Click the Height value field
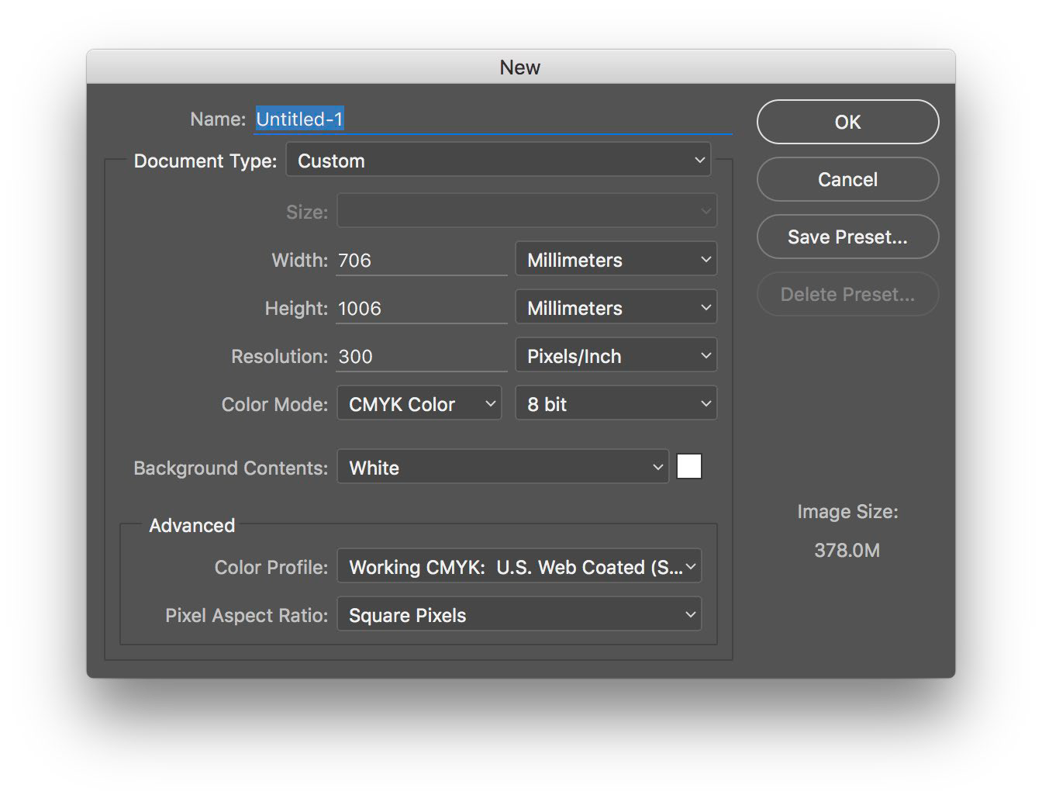This screenshot has height=802, width=1042. point(422,309)
